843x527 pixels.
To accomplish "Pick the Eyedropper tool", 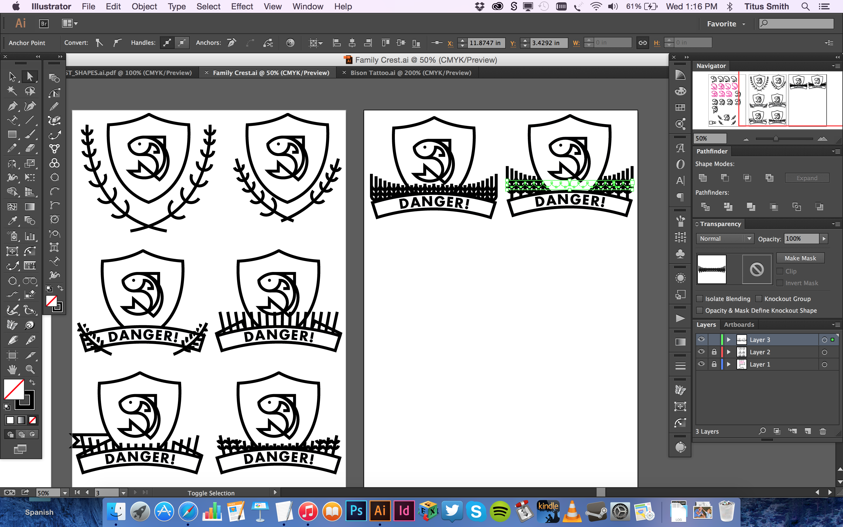I will click(12, 221).
